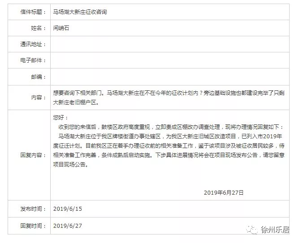Click the reply line starting 收到您的来信后

171,127
